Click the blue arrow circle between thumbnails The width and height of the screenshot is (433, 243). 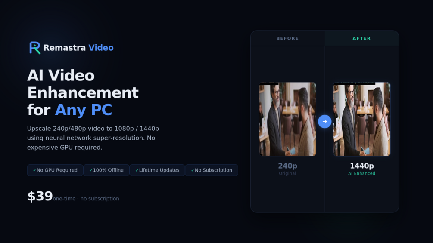[324, 121]
